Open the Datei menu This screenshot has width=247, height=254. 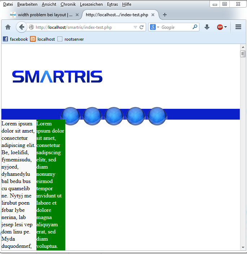pyautogui.click(x=8, y=4)
